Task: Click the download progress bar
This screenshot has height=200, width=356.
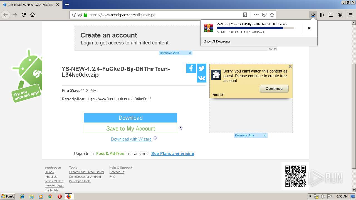Action: pyautogui.click(x=255, y=28)
